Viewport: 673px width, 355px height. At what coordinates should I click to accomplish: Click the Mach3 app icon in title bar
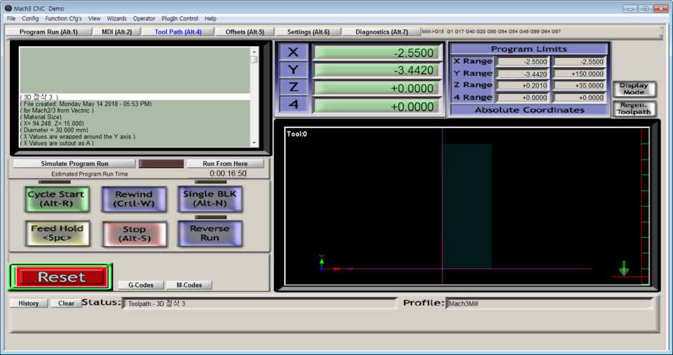(x=8, y=8)
